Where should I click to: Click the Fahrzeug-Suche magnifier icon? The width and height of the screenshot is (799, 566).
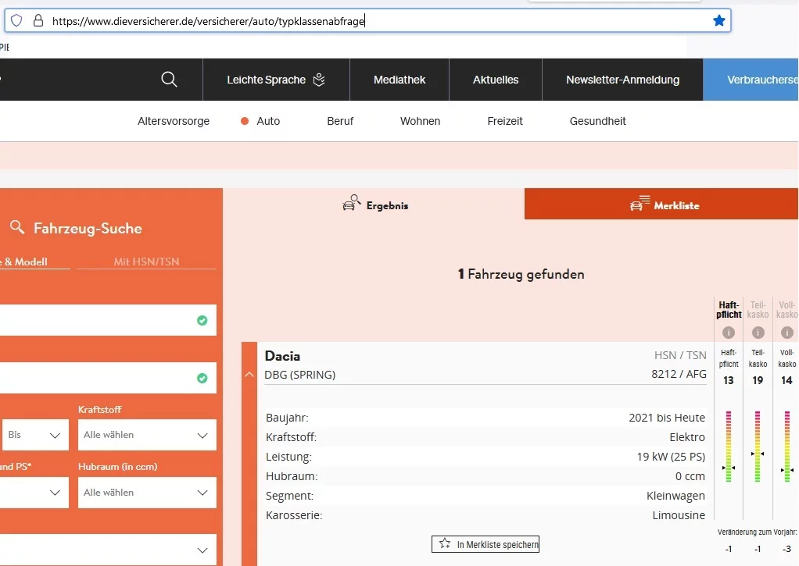(x=17, y=227)
